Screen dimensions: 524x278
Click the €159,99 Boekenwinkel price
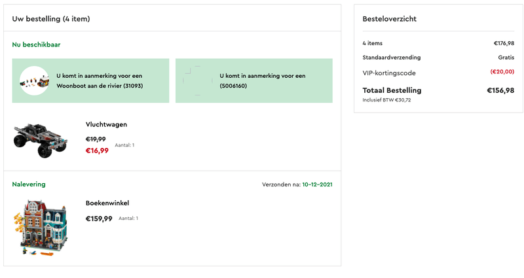(x=99, y=218)
